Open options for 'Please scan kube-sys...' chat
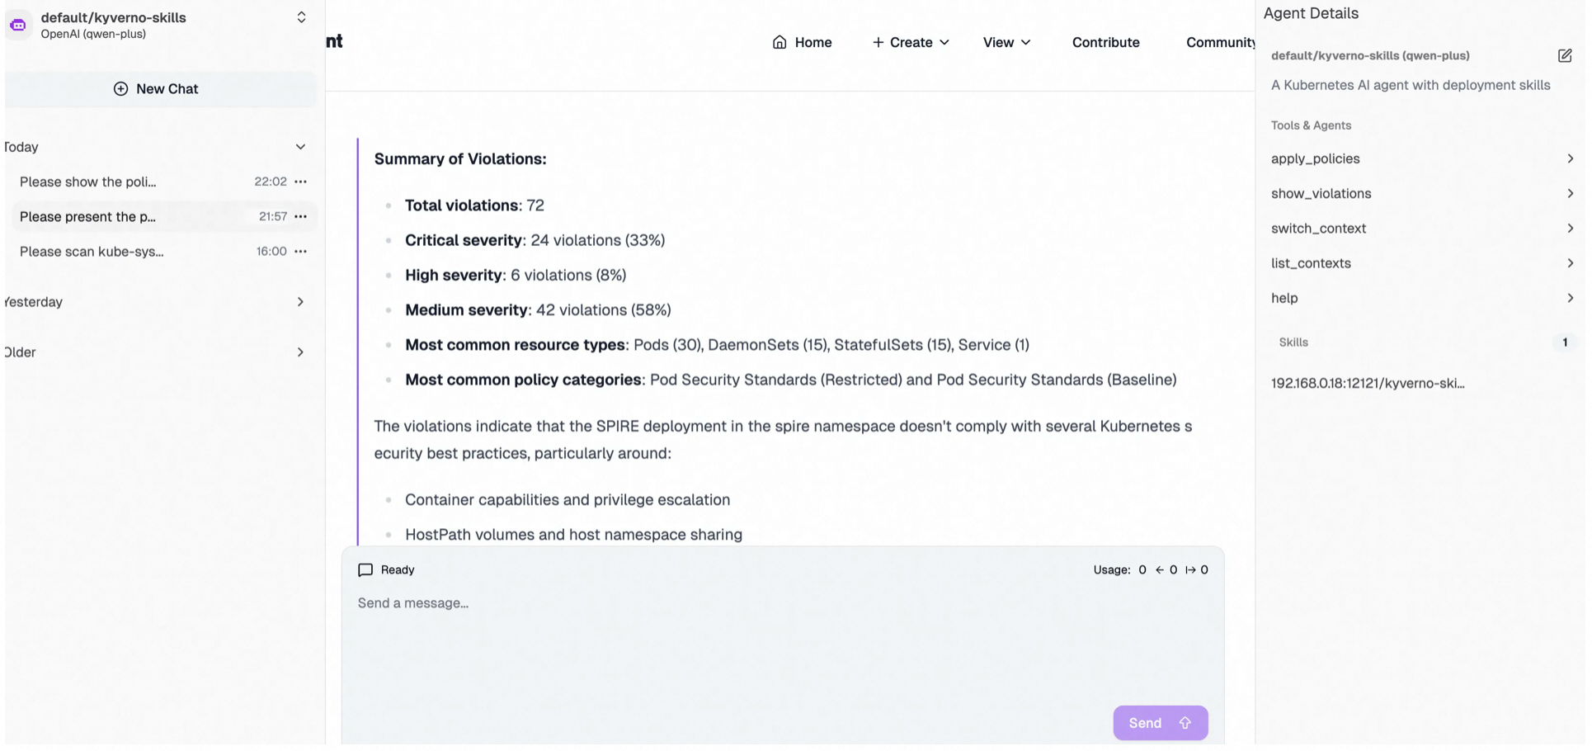The height and width of the screenshot is (751, 1592). [301, 251]
